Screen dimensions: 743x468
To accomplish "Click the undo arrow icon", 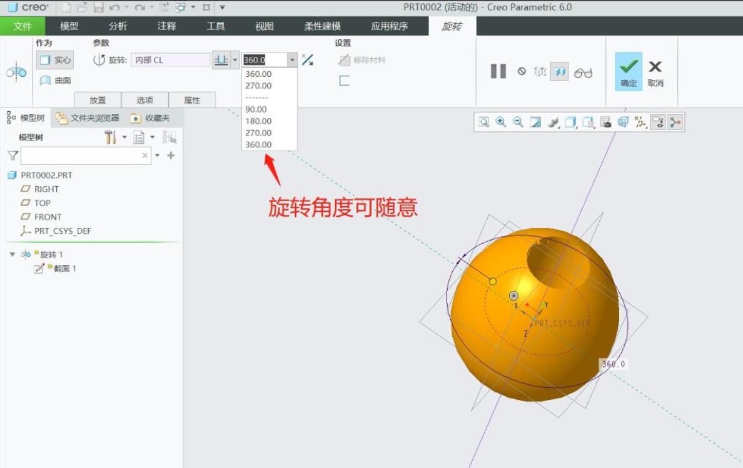I will point(114,7).
